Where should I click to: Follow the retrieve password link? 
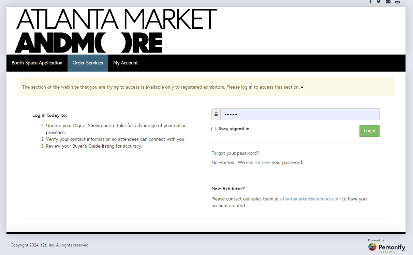(262, 162)
